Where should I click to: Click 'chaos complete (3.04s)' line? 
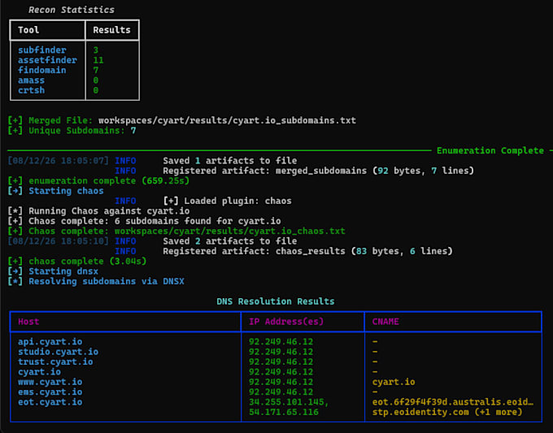point(77,261)
